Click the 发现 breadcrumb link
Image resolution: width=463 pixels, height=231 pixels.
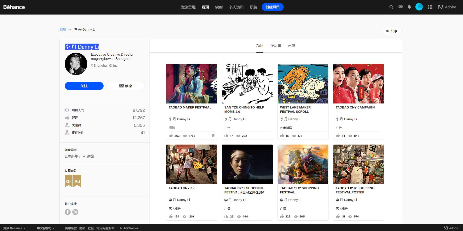pyautogui.click(x=63, y=29)
